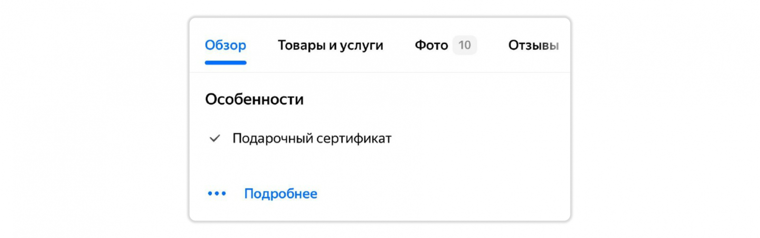Click the active blue Обзор label
This screenshot has width=760, height=238.
pos(225,45)
